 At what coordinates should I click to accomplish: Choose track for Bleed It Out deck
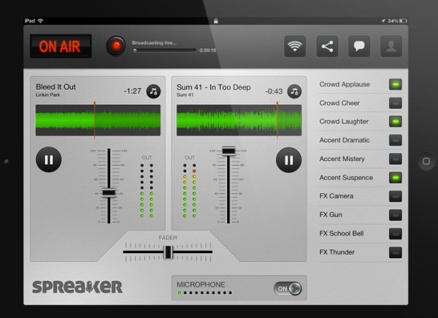click(153, 91)
